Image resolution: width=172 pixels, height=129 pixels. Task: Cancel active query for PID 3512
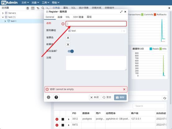click(63, 119)
